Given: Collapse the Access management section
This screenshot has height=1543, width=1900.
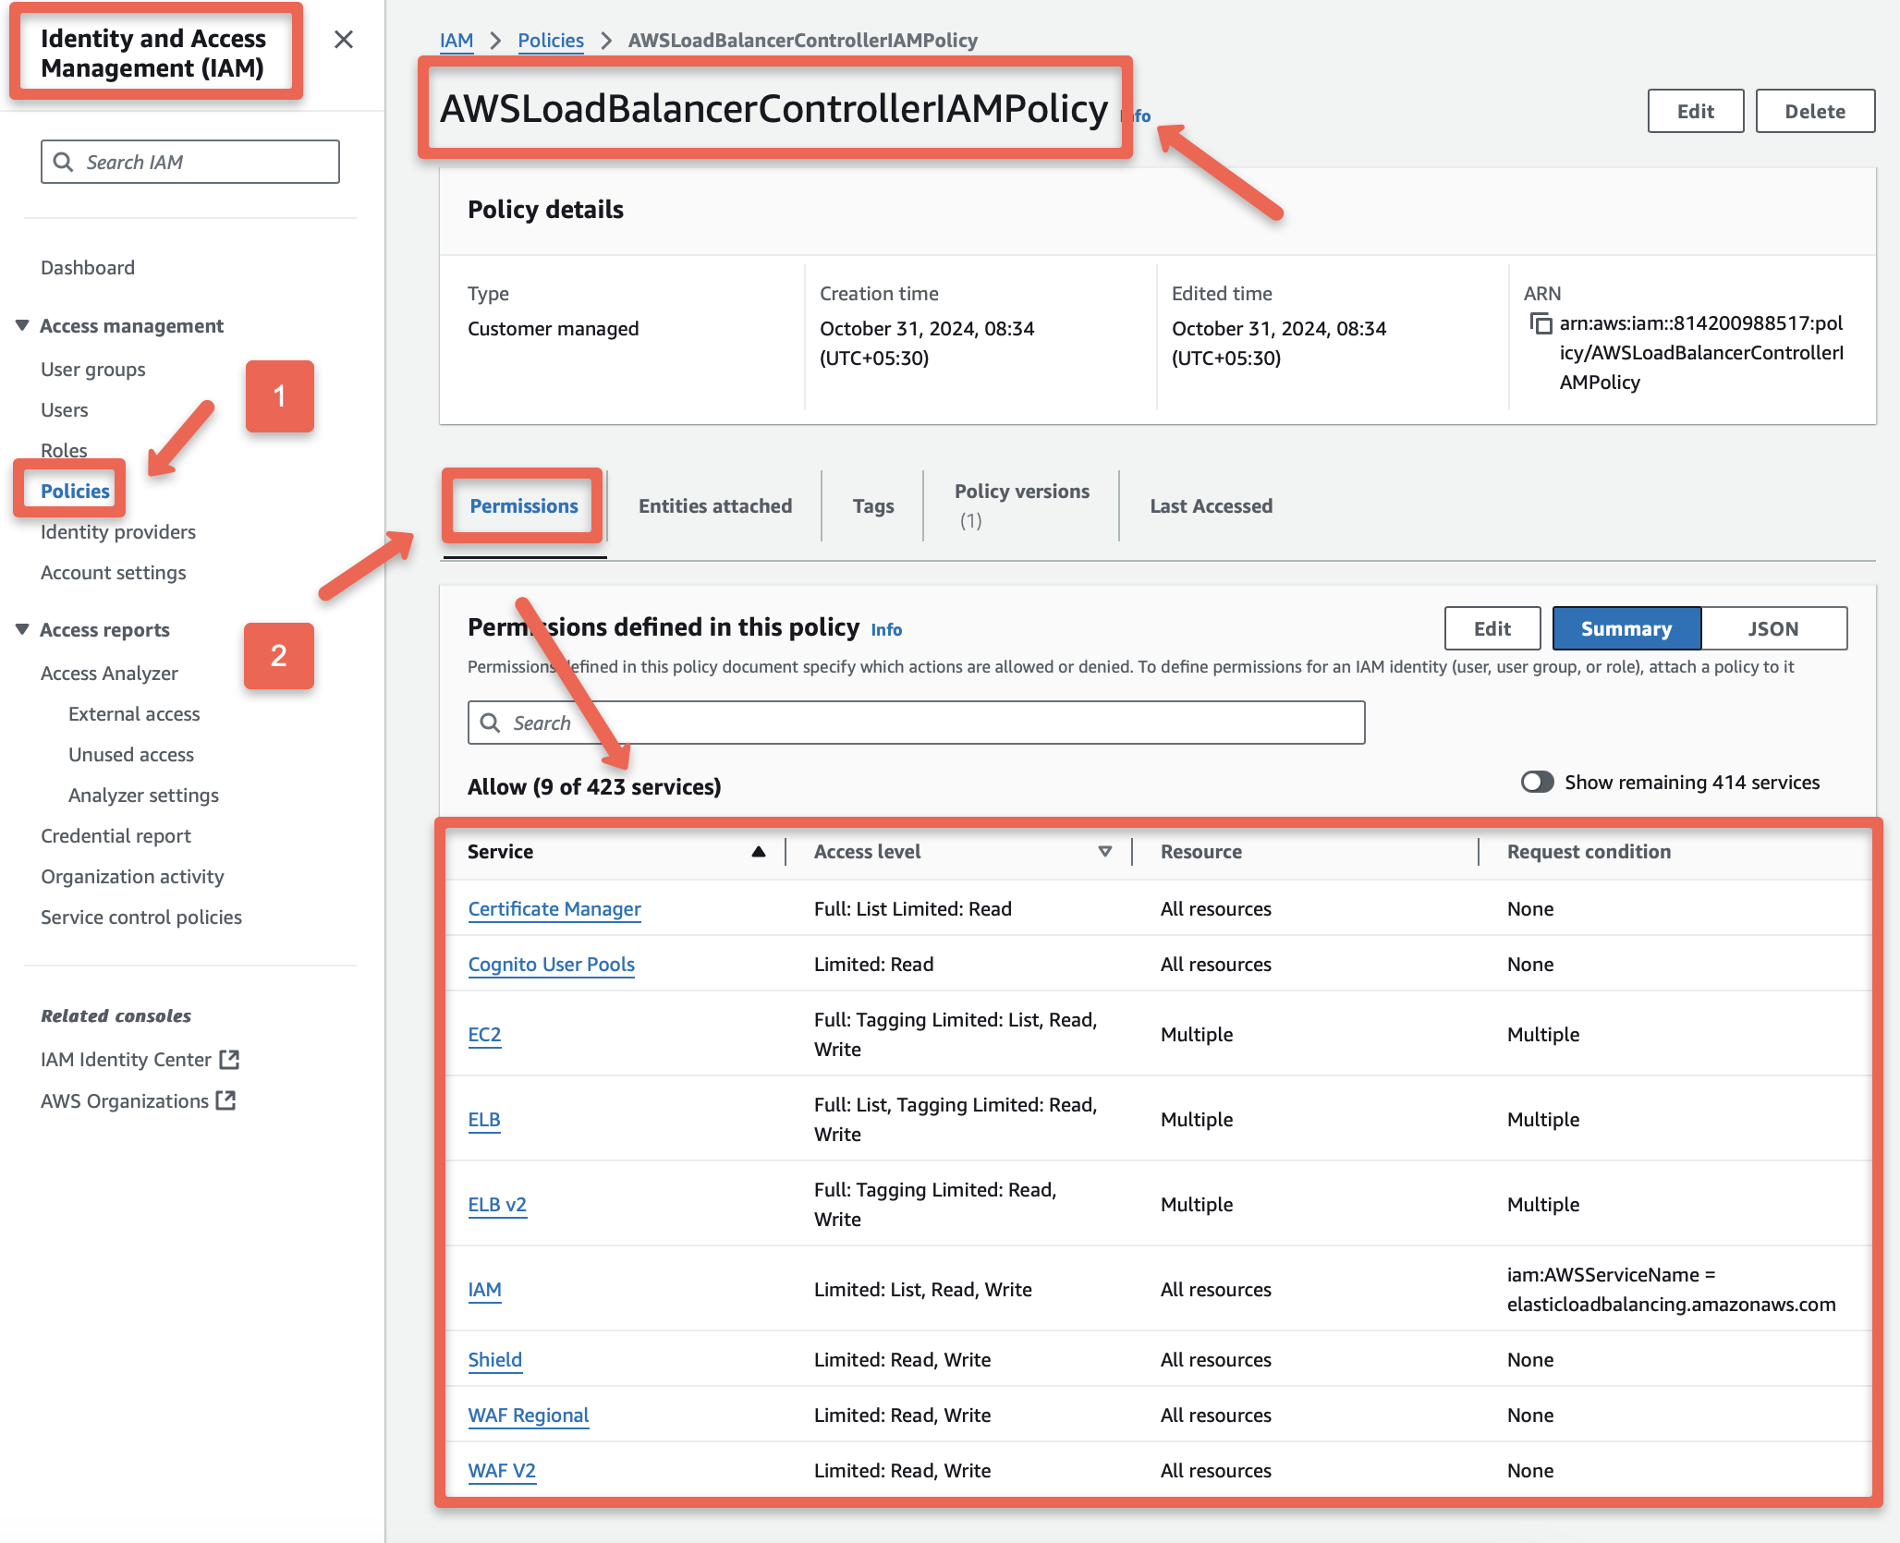Looking at the screenshot, I should pos(20,325).
